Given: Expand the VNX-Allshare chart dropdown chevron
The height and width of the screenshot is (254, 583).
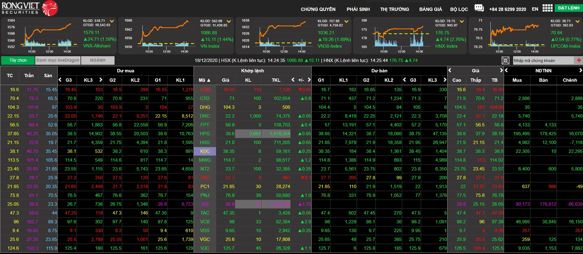Looking at the screenshot, I should tap(112, 21).
